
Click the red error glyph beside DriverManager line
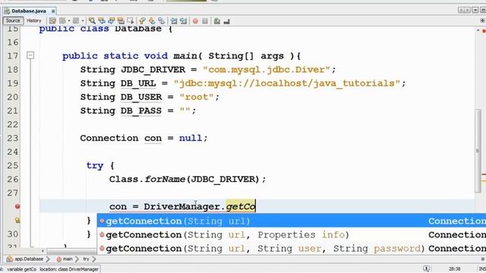click(x=17, y=206)
